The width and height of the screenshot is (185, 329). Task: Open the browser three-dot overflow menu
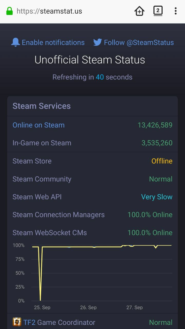175,11
